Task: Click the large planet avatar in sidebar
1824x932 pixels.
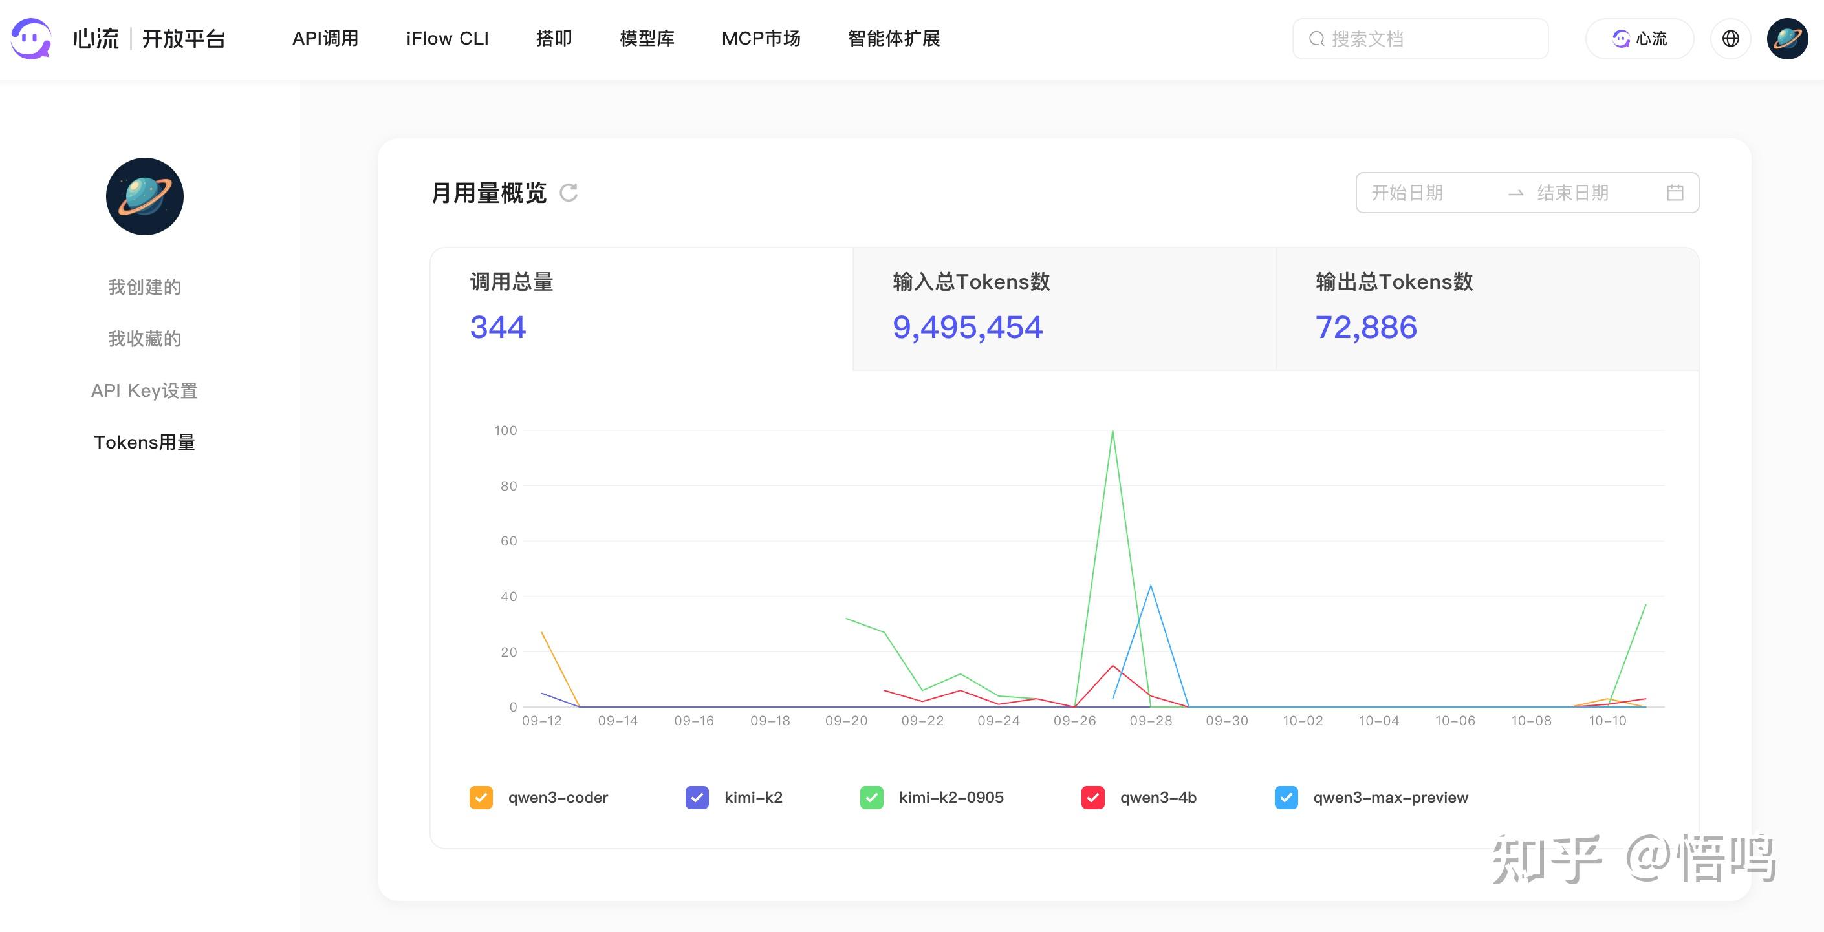Action: [144, 196]
